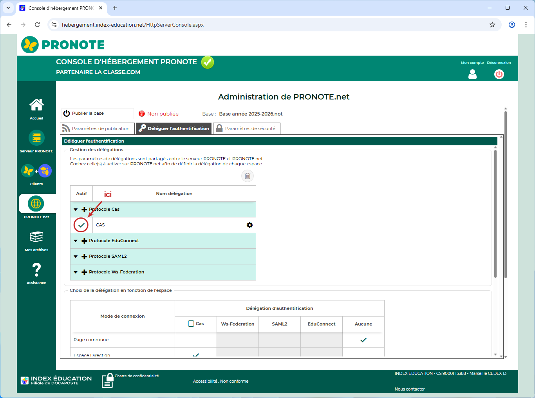The height and width of the screenshot is (398, 535).
Task: Select the Console d'hébergement browser tab
Action: 61,8
